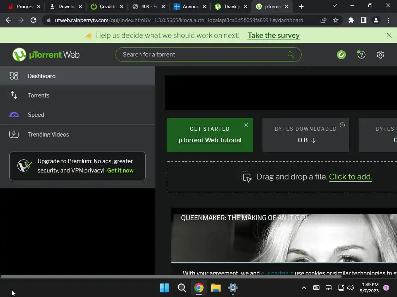This screenshot has width=397, height=297.
Task: Open the Windows Start menu
Action: point(164,288)
